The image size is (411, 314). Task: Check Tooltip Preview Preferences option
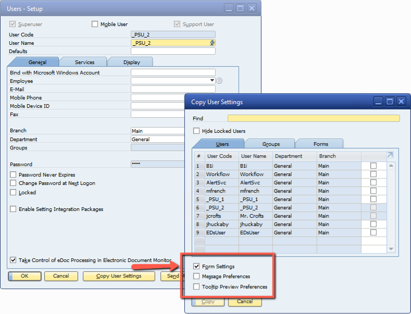click(x=196, y=287)
